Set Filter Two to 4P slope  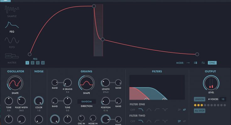click(184, 121)
